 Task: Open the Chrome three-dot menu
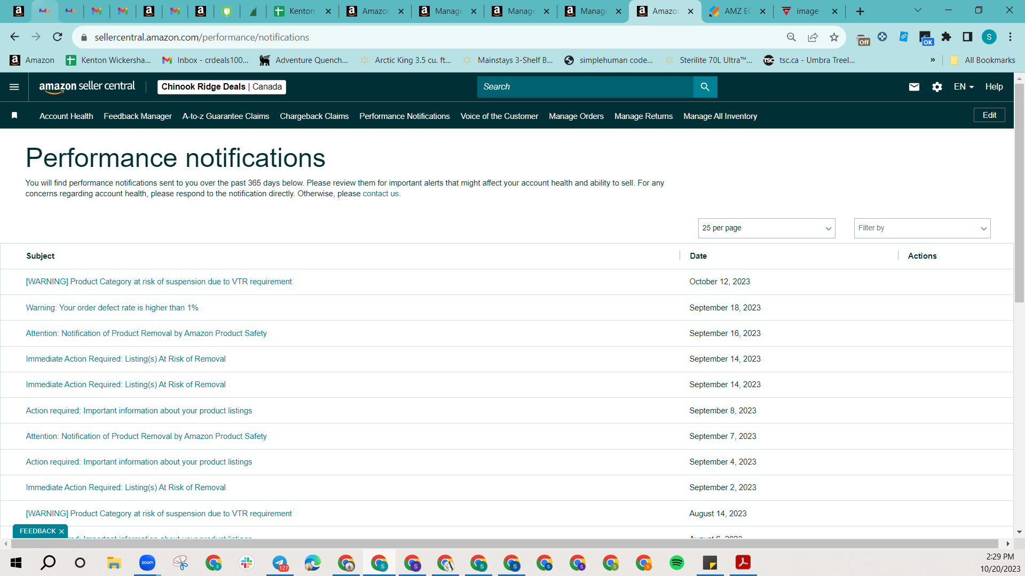(x=1010, y=37)
